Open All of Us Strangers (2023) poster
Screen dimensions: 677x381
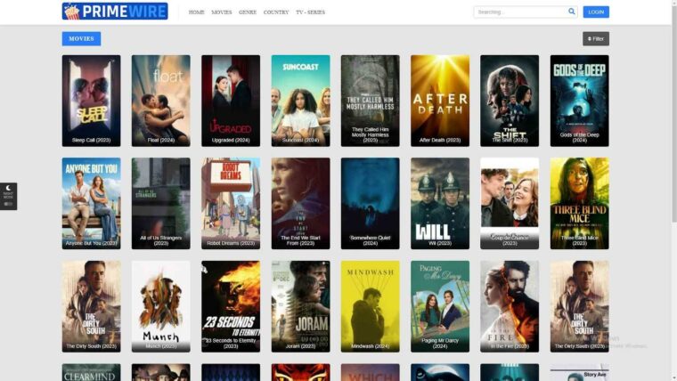tap(160, 203)
